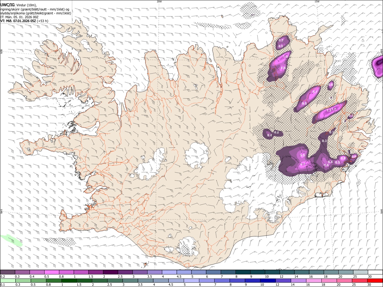383x287 pixels.
Task: Pick the top-row teal swatch between 8 and 9
Action: [243, 272]
